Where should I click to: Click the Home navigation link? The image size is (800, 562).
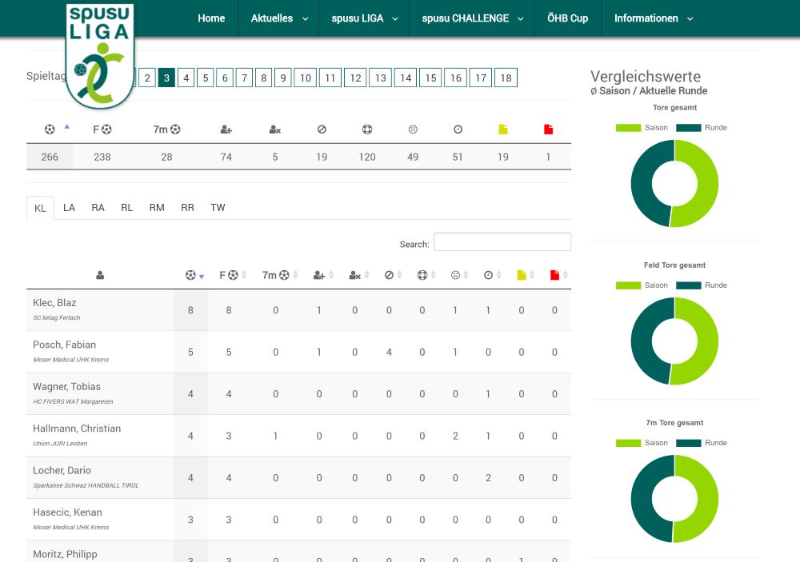211,18
